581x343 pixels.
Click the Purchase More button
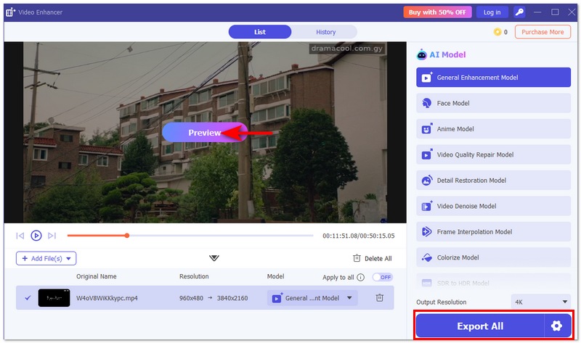click(543, 32)
